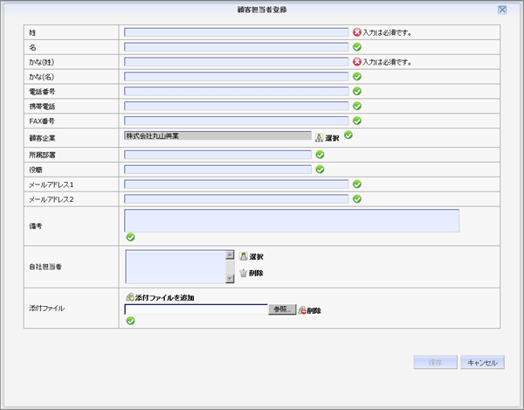524x410 pixels.
Task: Focus the FAX番号 input field
Action: point(237,121)
